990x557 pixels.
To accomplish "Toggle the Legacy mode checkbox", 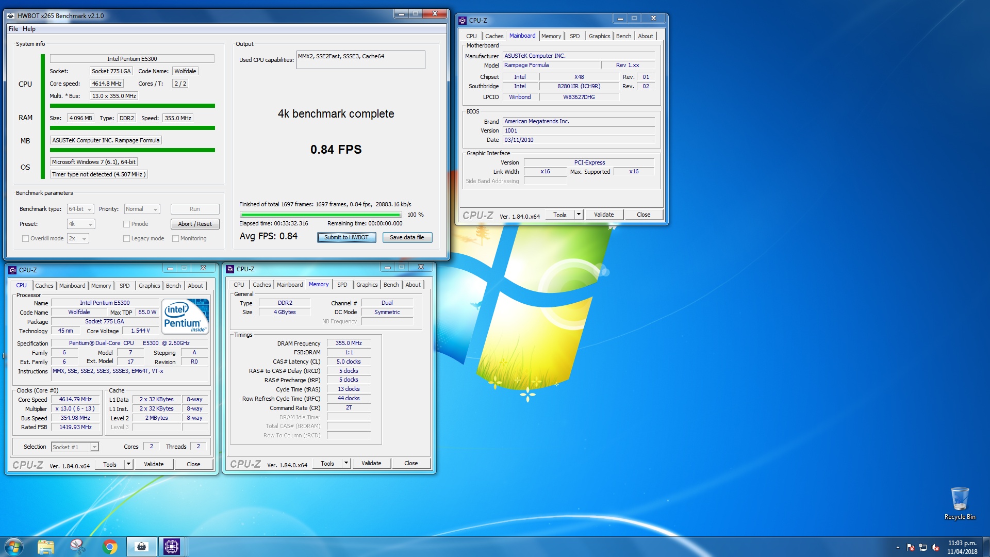I will click(126, 238).
